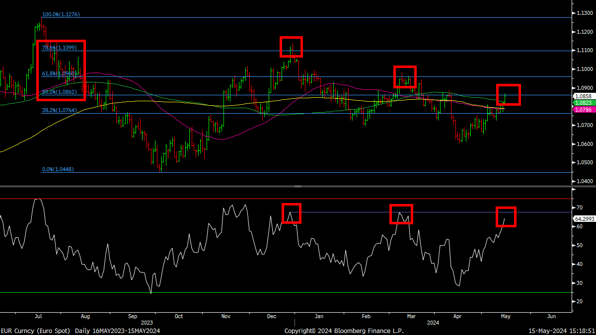Click the 78.6% (1.1099) retracement label
The height and width of the screenshot is (335, 596).
[x=59, y=48]
